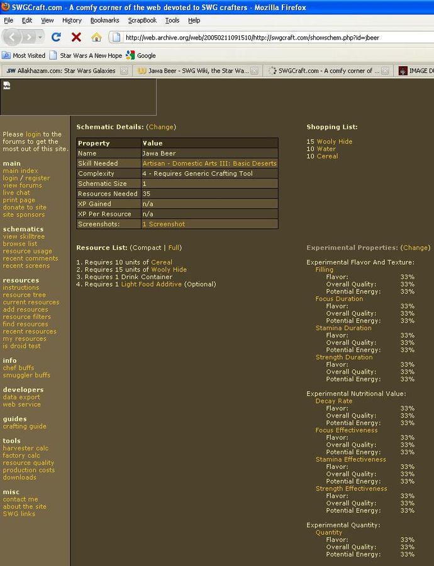Open the harvester calc sidebar link
The height and width of the screenshot is (566, 434).
[x=25, y=448]
